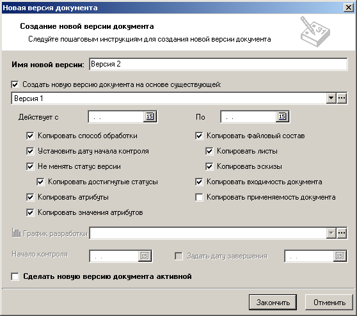Close the 'Новая версия документа' dialog

(x=349, y=8)
